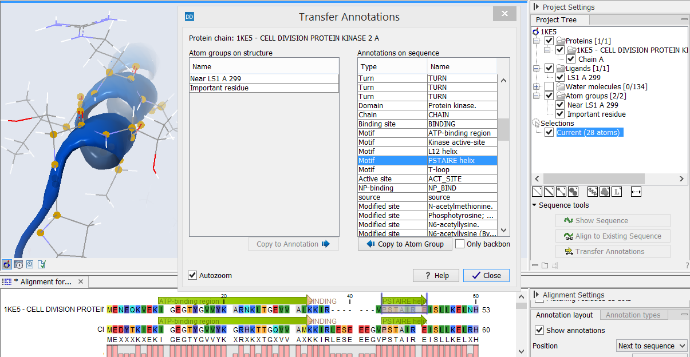Click the element info icon below 3D view
Viewport: 690px width, 357px height.
pos(18,264)
